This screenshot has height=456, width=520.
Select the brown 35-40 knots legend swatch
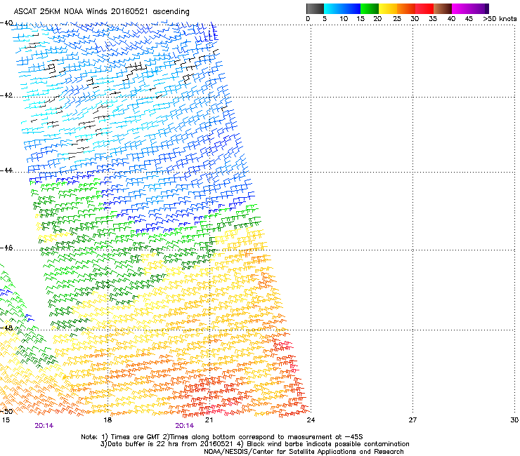click(x=443, y=8)
